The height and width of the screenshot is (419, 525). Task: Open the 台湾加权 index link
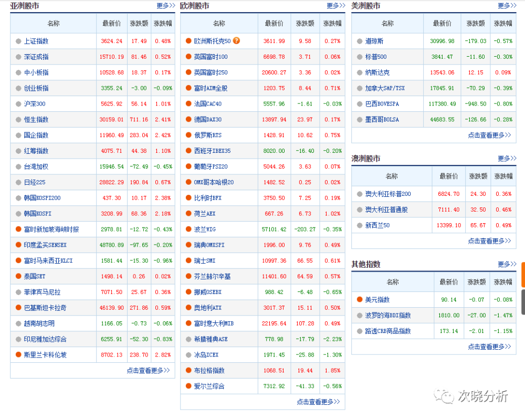[36, 166]
